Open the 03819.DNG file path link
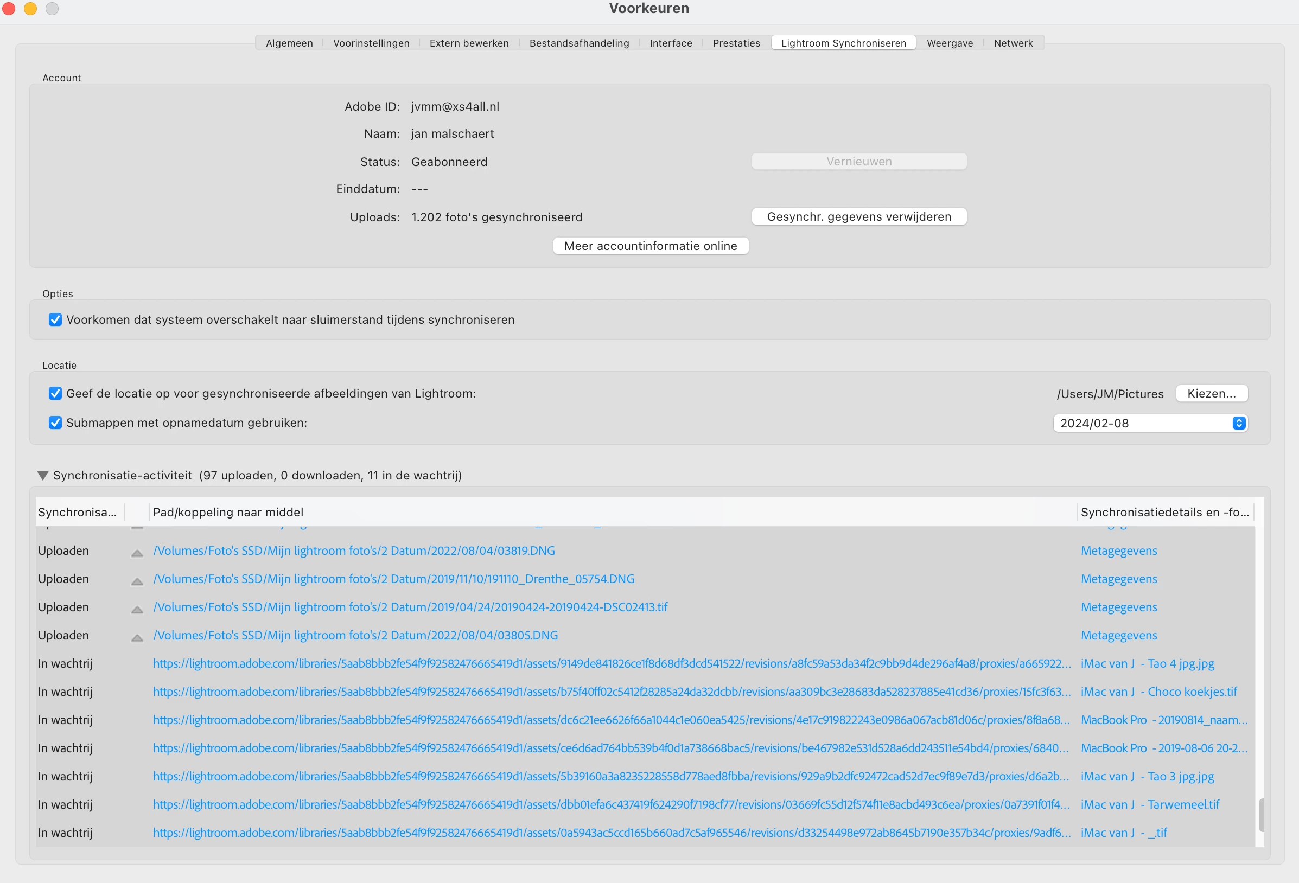 354,551
